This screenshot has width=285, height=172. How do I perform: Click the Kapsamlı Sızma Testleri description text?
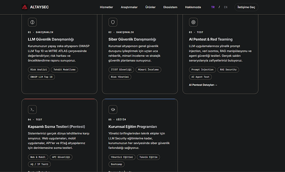point(59,141)
